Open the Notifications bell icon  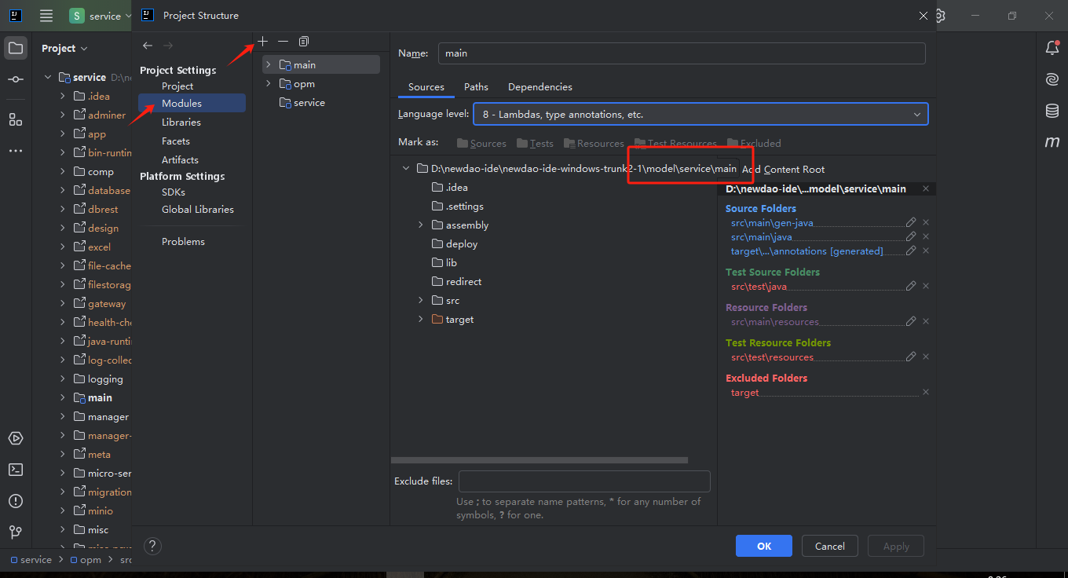point(1052,48)
